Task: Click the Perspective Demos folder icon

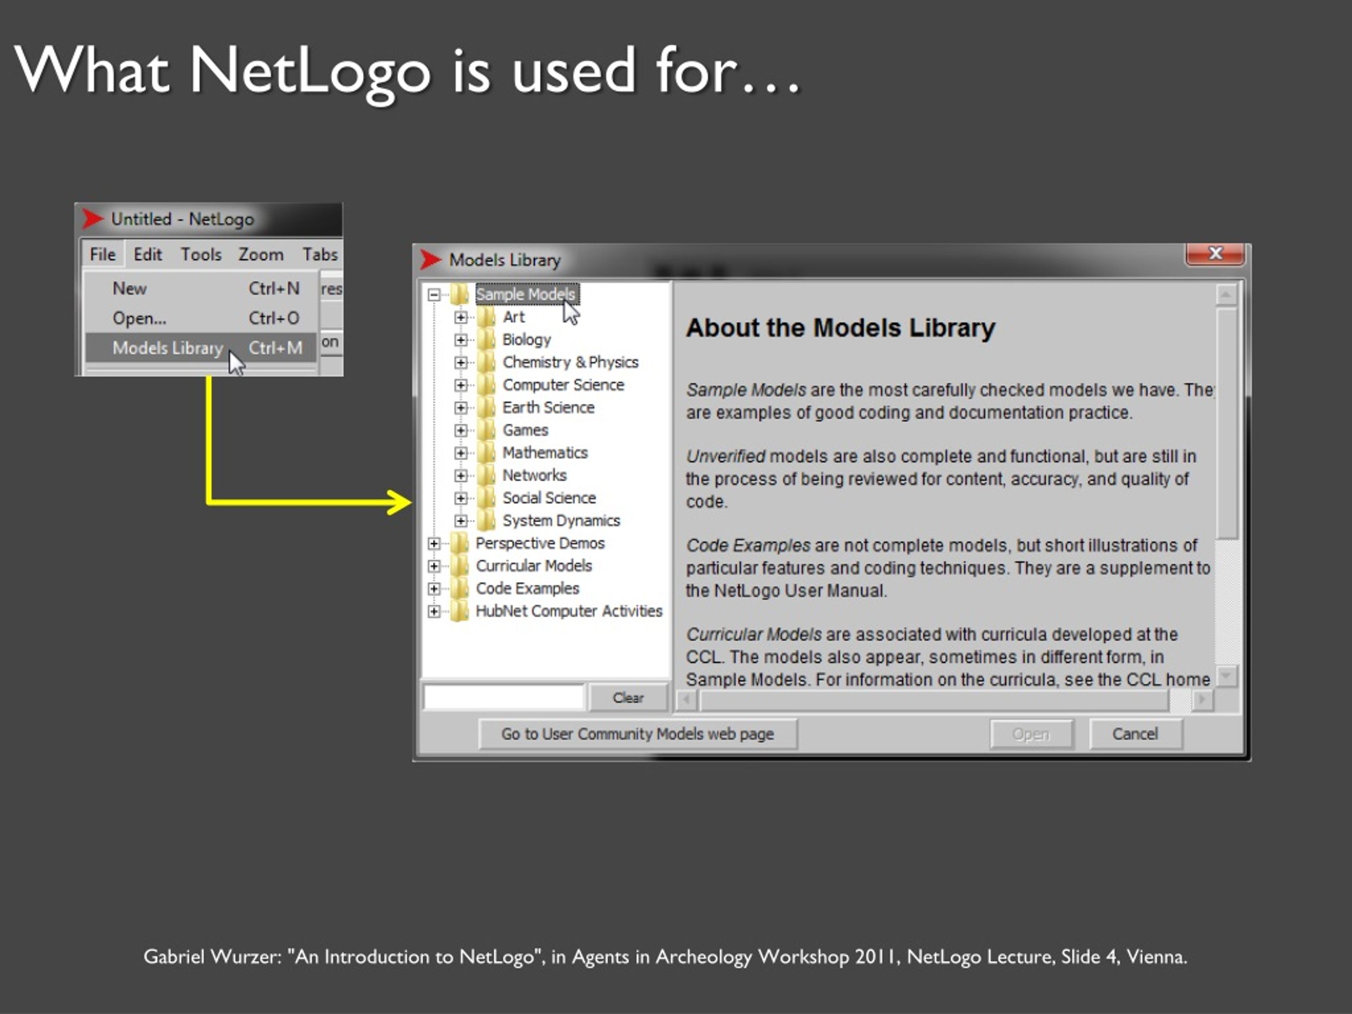Action: 459,543
